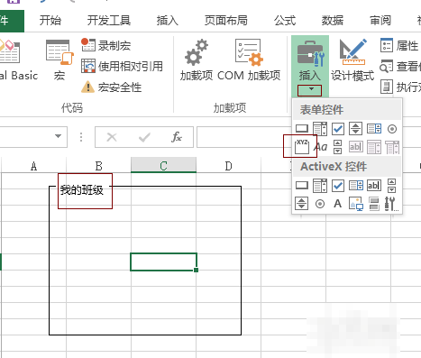The image size is (421, 358).
Task: Open the 宏 macros dialog
Action: tap(59, 60)
